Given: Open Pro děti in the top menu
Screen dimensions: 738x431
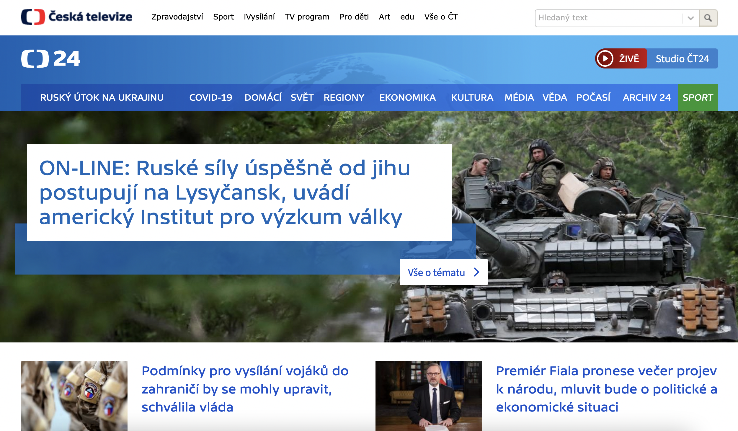Looking at the screenshot, I should point(354,17).
